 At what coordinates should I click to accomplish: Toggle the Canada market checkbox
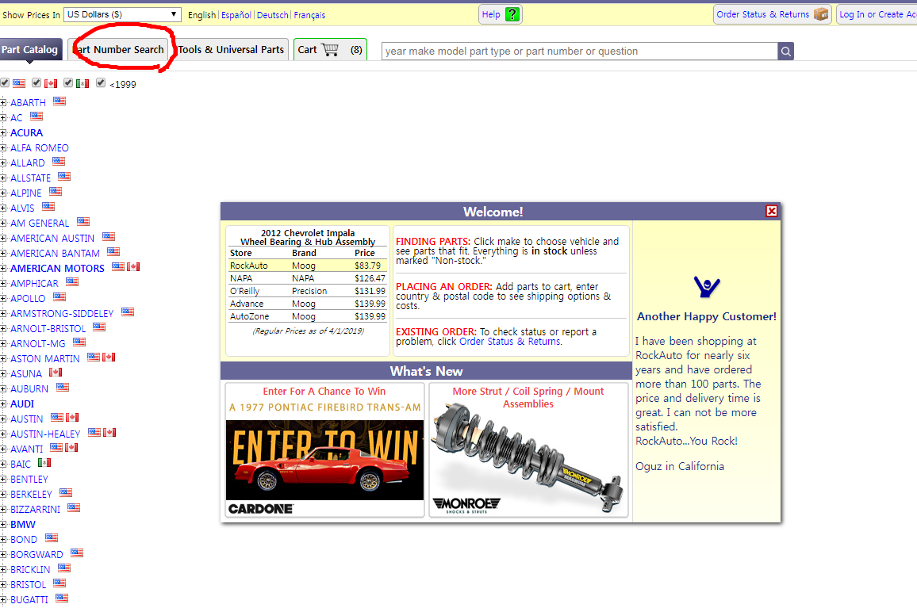36,83
